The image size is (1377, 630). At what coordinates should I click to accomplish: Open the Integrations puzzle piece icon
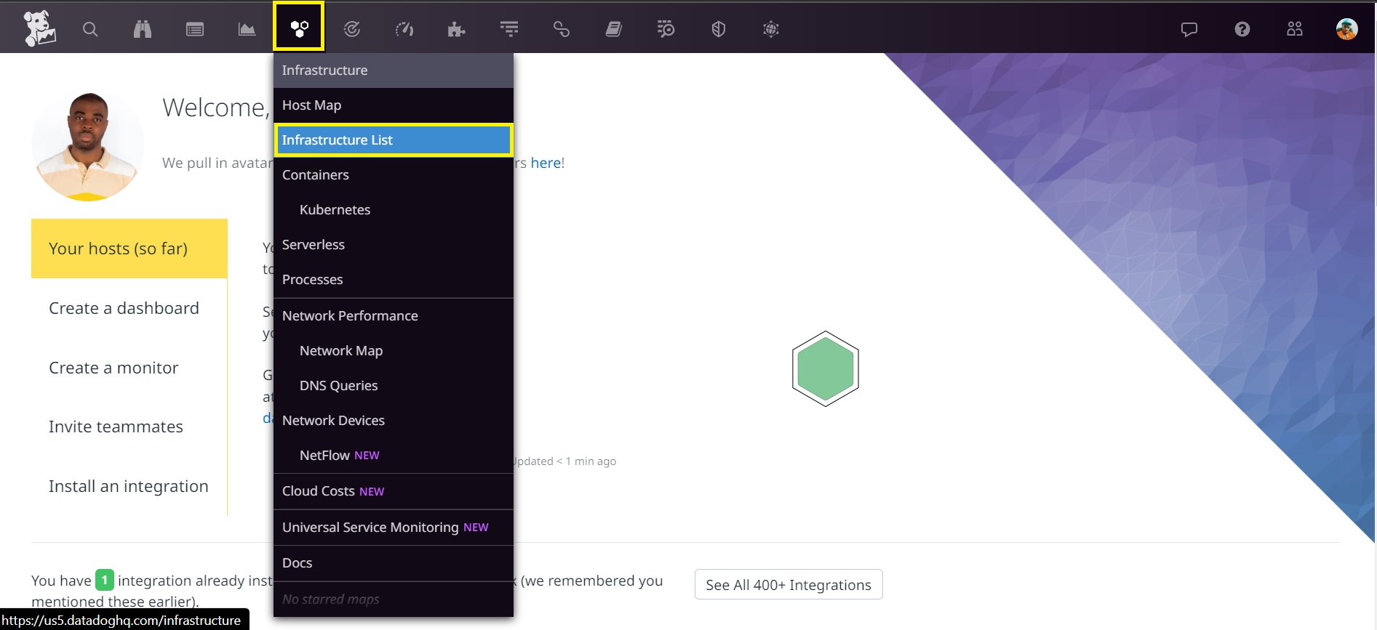point(456,29)
